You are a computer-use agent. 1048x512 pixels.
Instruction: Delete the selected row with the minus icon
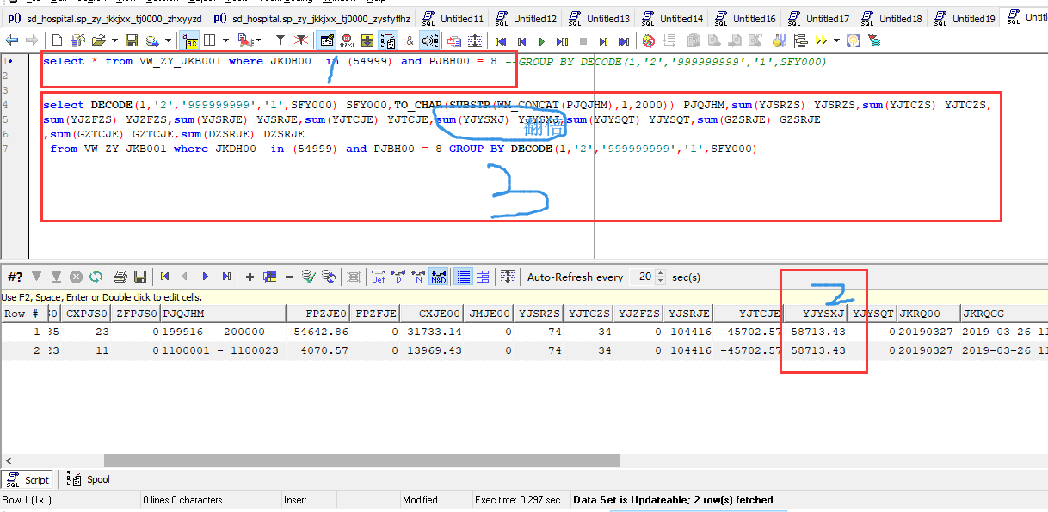coord(289,277)
